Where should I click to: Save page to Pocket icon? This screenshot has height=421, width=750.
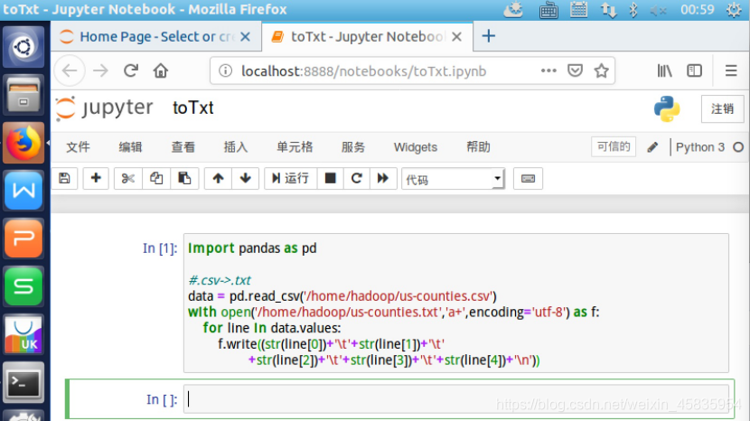(x=575, y=70)
